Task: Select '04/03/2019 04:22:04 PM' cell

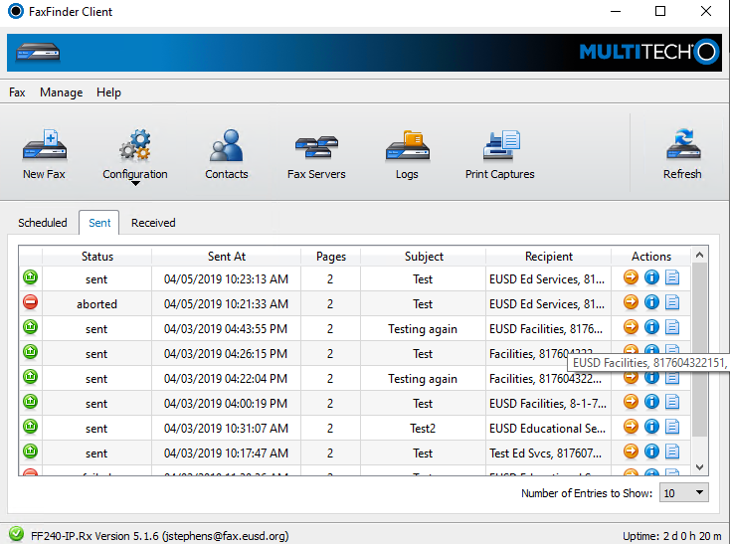Action: [x=227, y=379]
